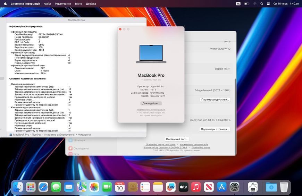Launch Freeform from the Dock
Image resolution: width=302 pixels, height=196 pixels.
tap(171, 187)
